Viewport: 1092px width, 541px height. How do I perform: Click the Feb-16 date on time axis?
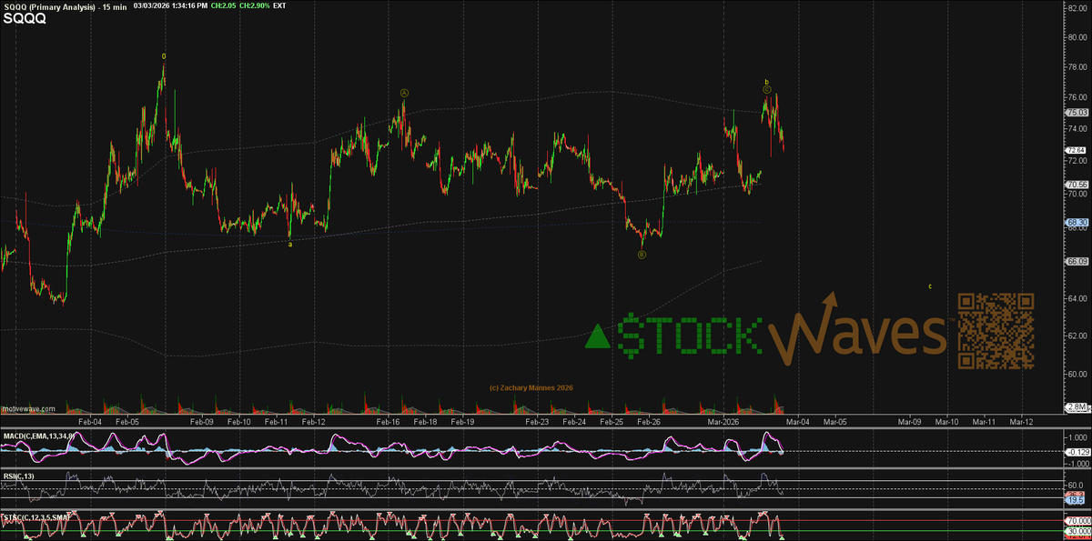(388, 422)
